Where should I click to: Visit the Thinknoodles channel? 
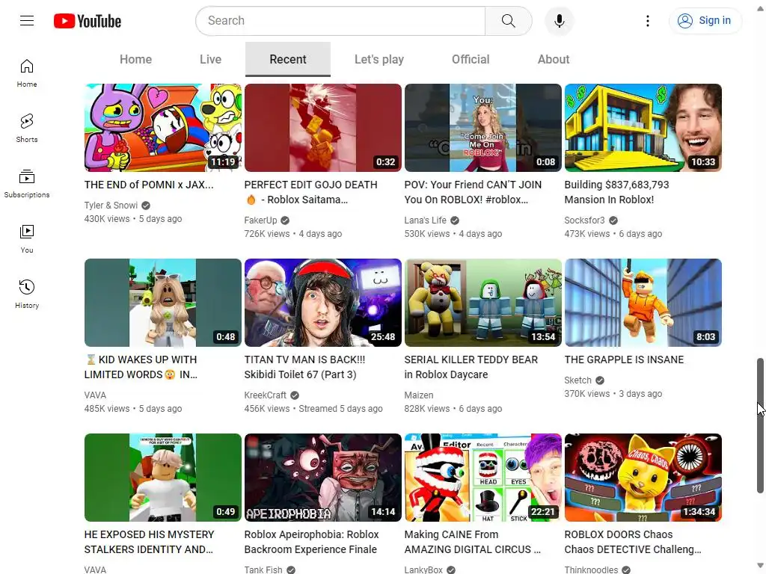(591, 570)
